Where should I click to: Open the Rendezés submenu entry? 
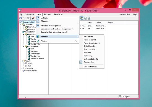57,37
